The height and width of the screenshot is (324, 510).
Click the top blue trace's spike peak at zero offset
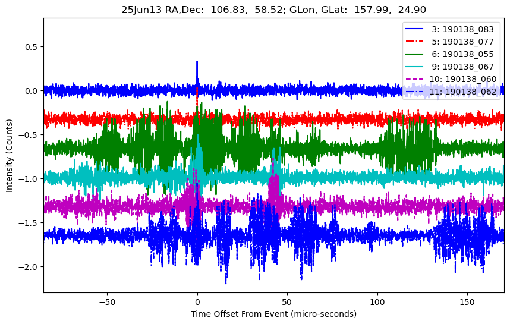pyautogui.click(x=197, y=62)
